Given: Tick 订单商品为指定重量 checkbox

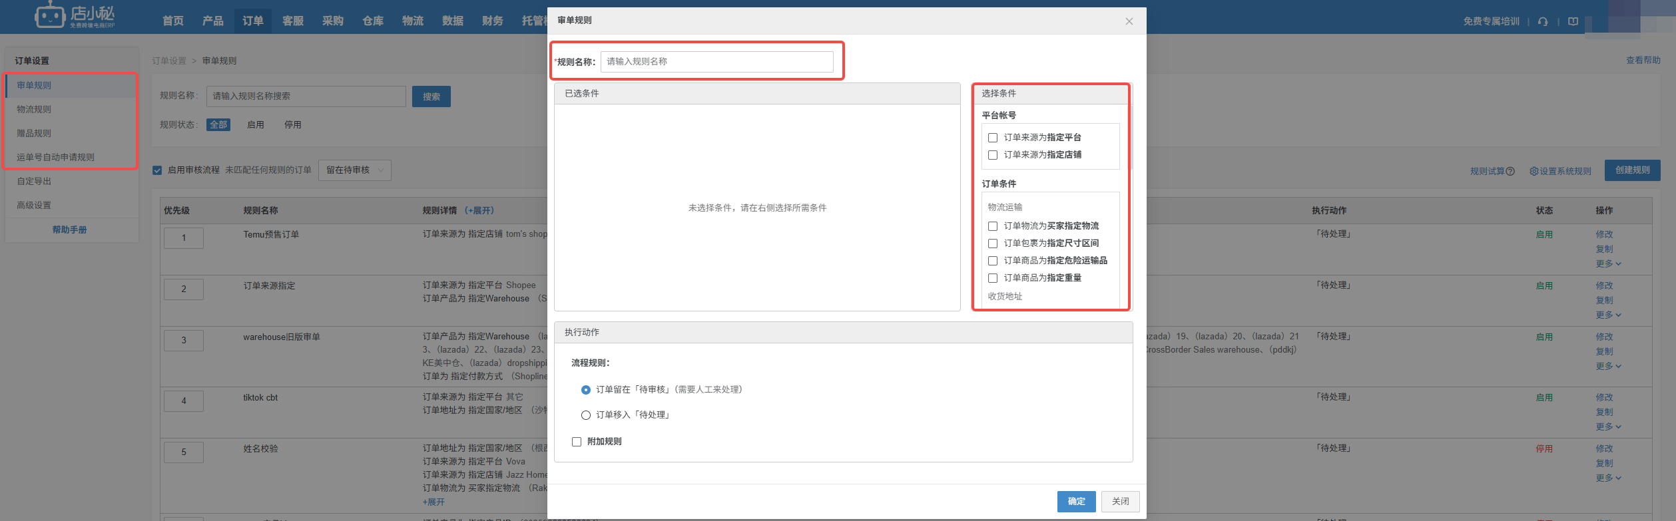Looking at the screenshot, I should (x=993, y=278).
